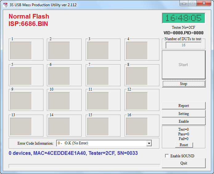
Task: Close the 3S USB utility window
Action: click(204, 3)
